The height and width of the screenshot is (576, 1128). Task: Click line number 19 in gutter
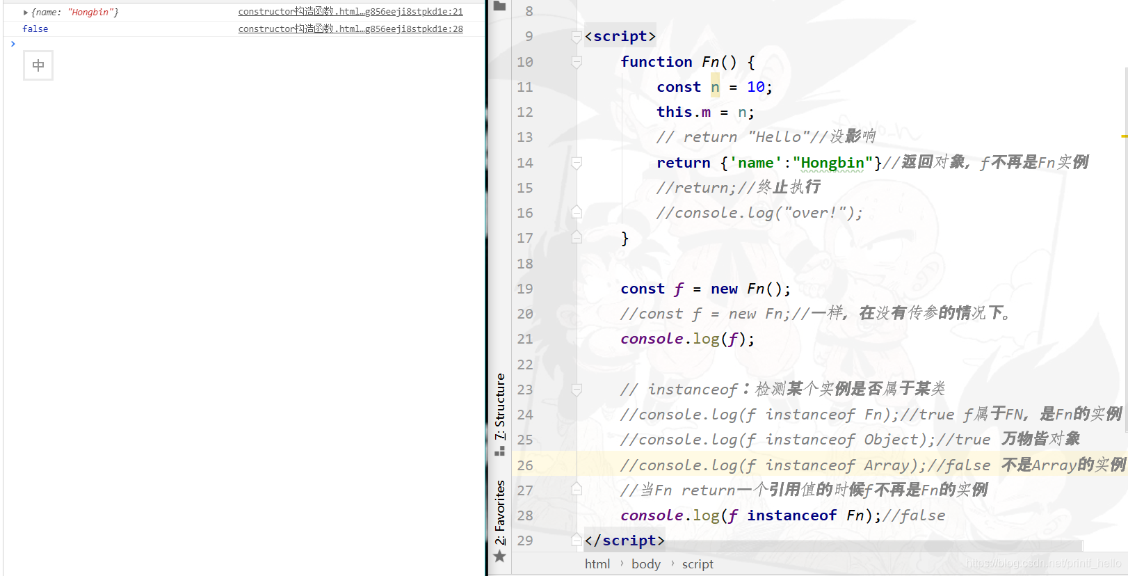[525, 289]
